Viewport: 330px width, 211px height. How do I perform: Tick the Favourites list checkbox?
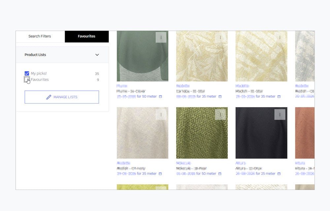(x=27, y=79)
